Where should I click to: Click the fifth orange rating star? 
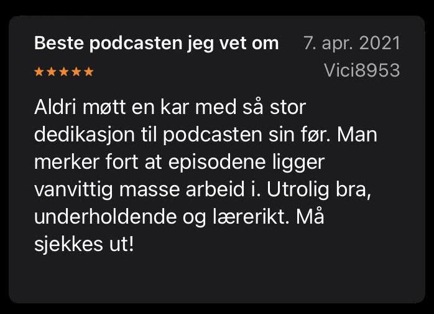[89, 72]
